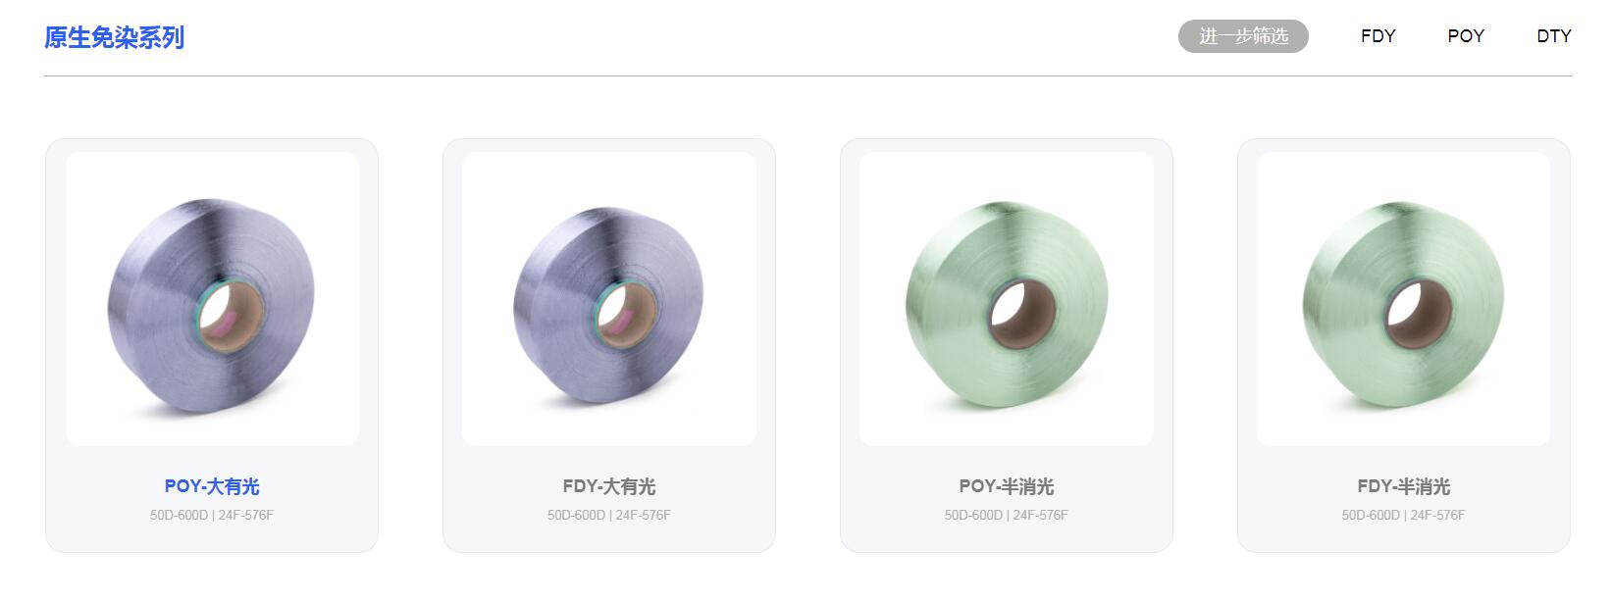Image resolution: width=1612 pixels, height=602 pixels.
Task: Open the POY-半消光 green yarn spool image
Action: tap(1007, 299)
